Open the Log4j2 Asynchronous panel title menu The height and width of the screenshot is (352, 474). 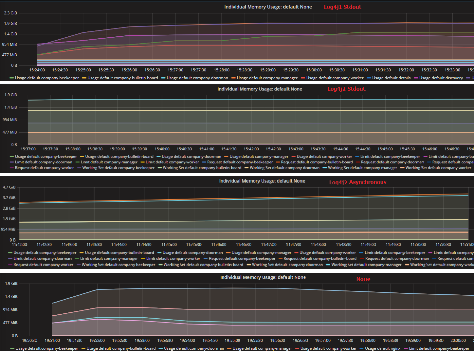point(262,181)
